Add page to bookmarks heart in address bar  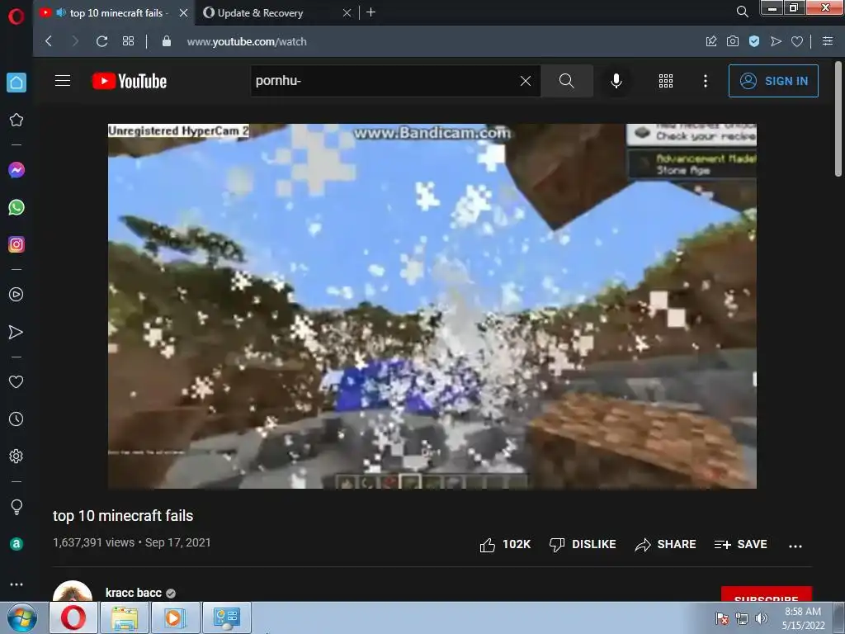tap(797, 41)
